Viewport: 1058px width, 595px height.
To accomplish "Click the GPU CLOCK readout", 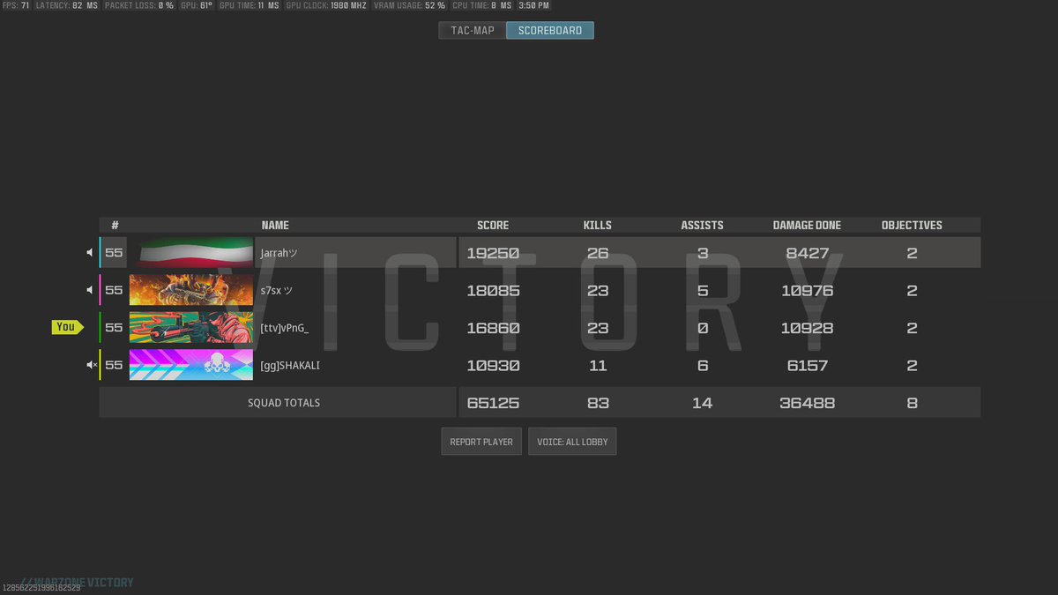I will [326, 5].
